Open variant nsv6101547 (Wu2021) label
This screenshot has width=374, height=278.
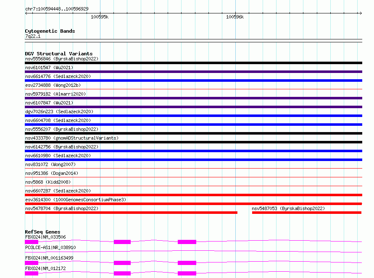coord(49,68)
